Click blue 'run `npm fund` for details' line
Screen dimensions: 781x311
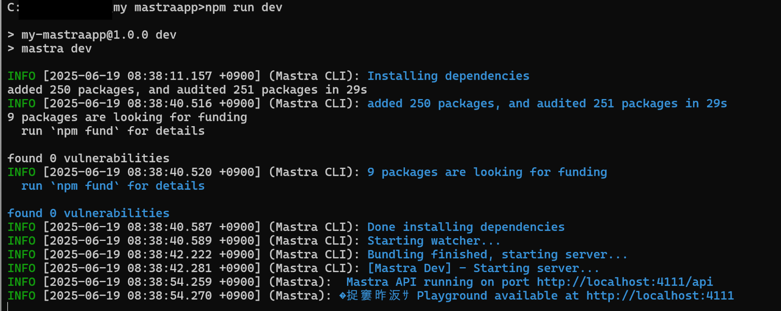(x=113, y=186)
